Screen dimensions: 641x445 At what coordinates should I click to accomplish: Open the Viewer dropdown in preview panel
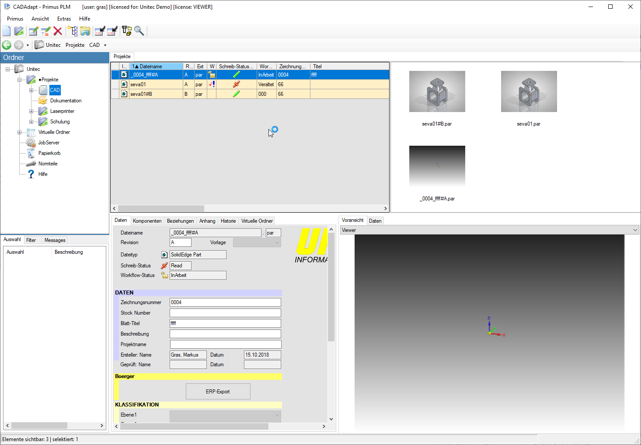(x=635, y=230)
